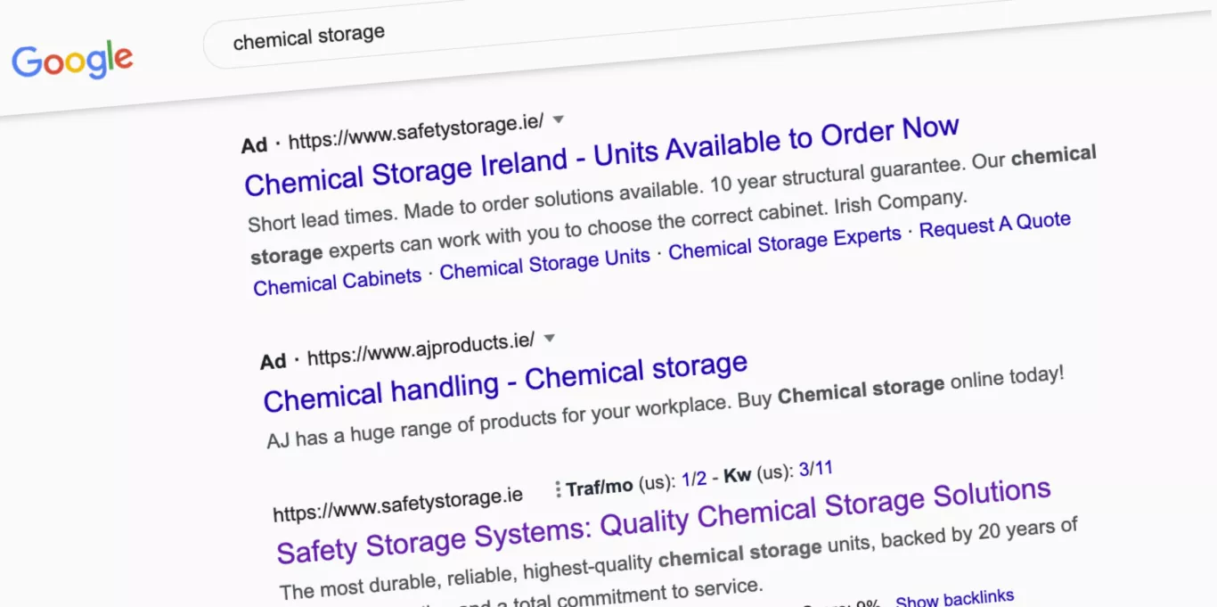Open the 'Chemical Cabinets' sitelink
The image size is (1217, 607).
(337, 281)
